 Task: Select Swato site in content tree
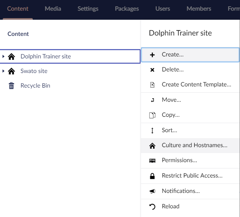pyautogui.click(x=34, y=71)
